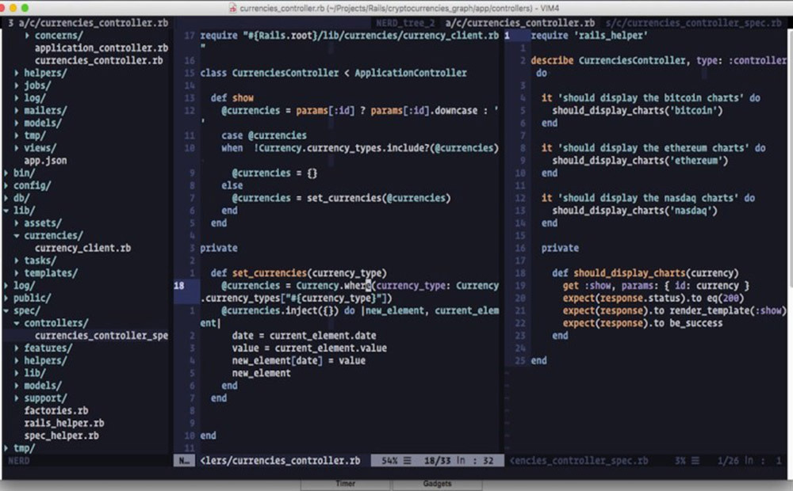The height and width of the screenshot is (491, 793).
Task: Open application_controller.rb in the tree
Action: pos(101,48)
